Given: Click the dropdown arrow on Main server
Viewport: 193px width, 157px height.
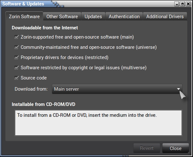Looking at the screenshot, I should [179, 89].
